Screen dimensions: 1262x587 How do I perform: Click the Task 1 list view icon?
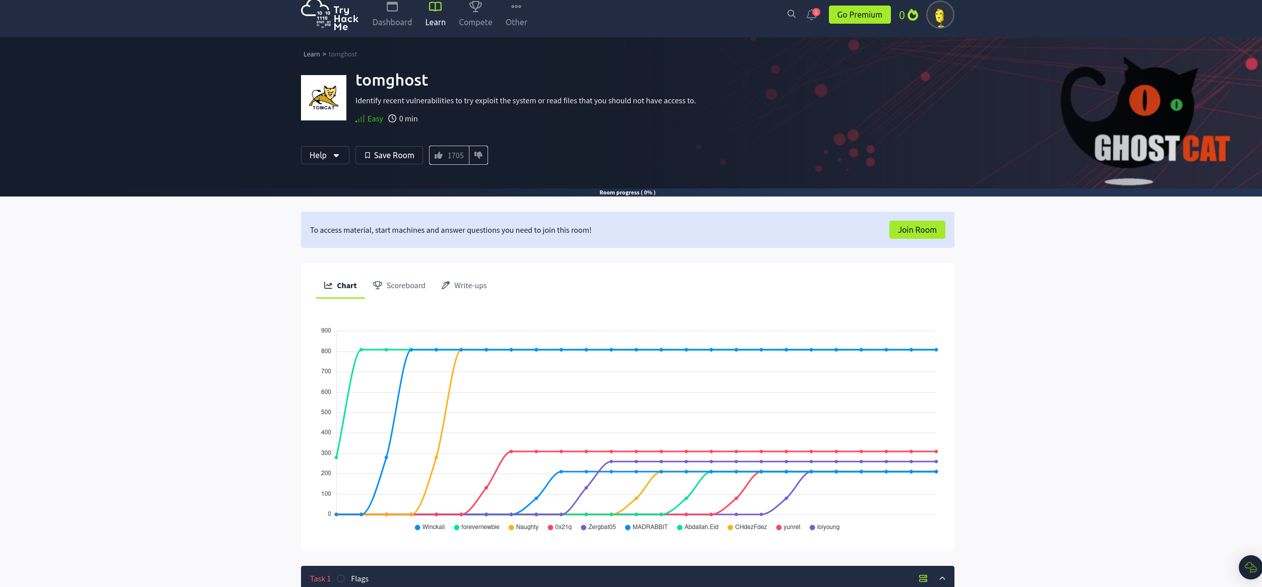(923, 578)
